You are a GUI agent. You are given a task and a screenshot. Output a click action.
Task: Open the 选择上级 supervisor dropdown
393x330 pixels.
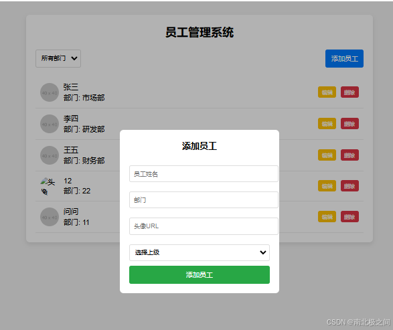pos(200,252)
